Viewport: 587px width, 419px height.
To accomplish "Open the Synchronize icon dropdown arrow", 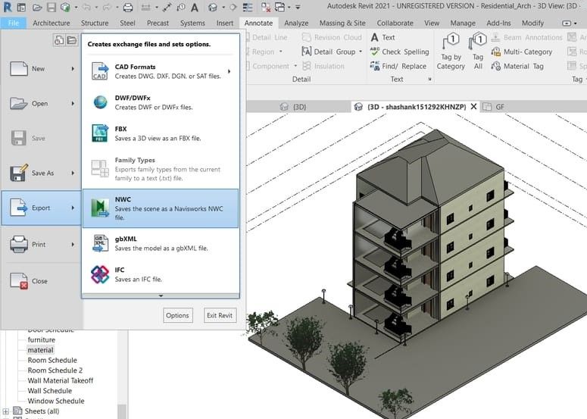I will (76, 7).
